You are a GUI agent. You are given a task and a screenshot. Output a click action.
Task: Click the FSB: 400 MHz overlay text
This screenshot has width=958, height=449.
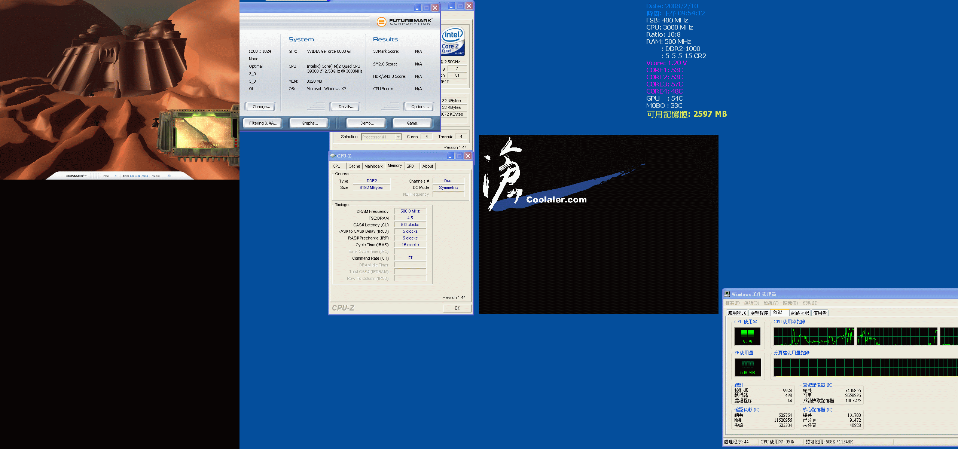[x=667, y=20]
